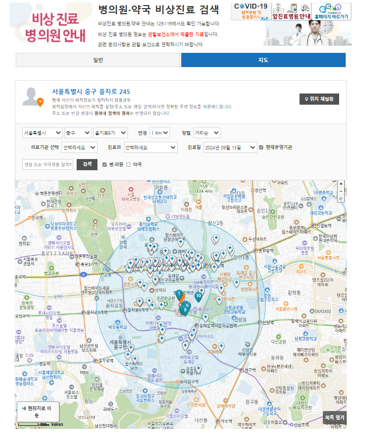Uncheck the 병·의원 checkbox
The image size is (365, 437).
[x=105, y=165]
